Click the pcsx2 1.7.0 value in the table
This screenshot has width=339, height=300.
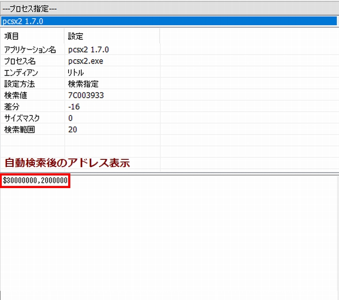click(x=88, y=50)
